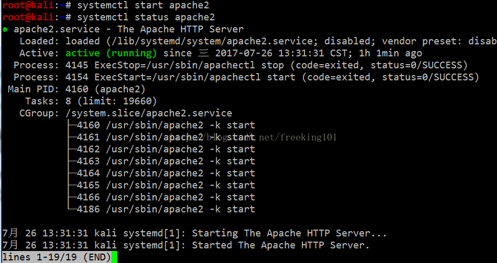Click the green 'active (running)' status text
497x263 pixels.
coord(111,53)
